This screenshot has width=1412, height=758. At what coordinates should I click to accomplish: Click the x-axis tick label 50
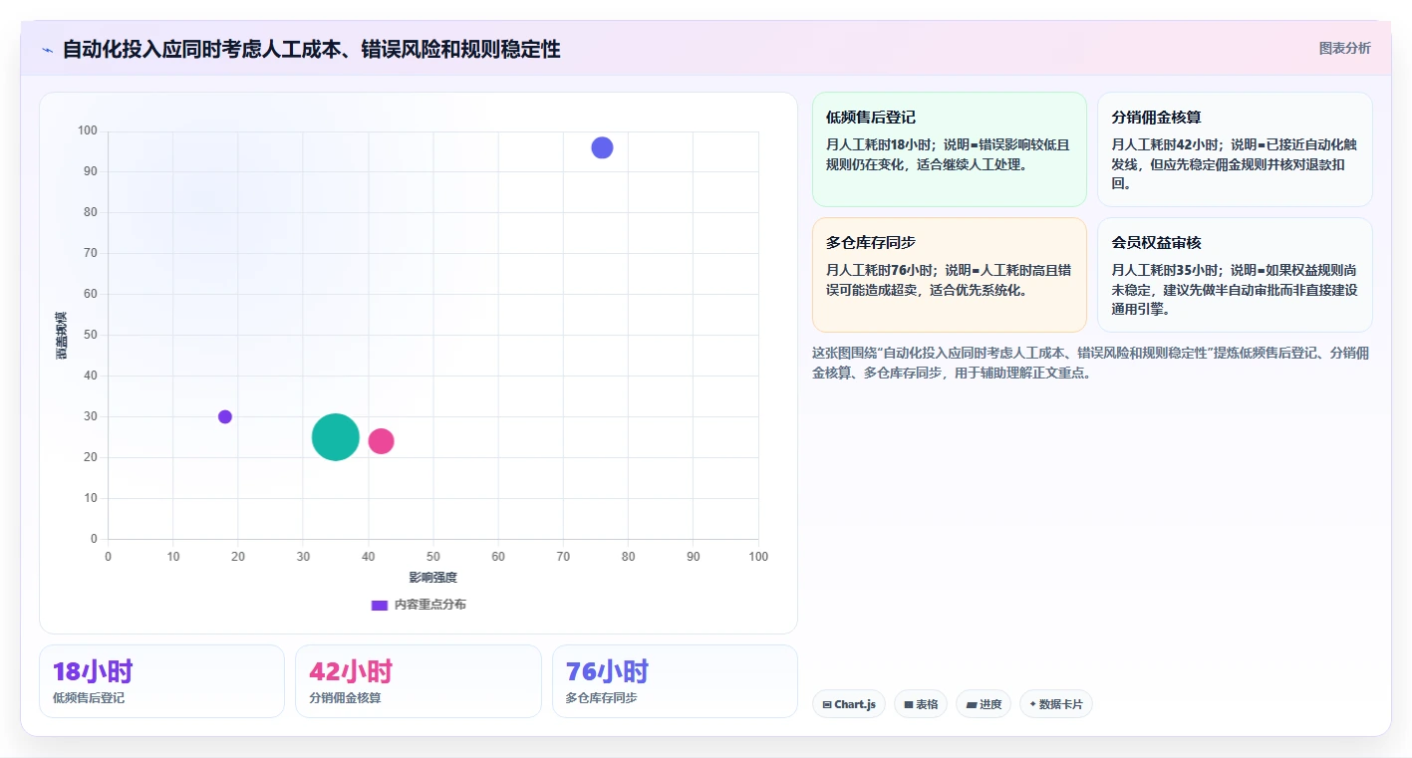(x=432, y=557)
